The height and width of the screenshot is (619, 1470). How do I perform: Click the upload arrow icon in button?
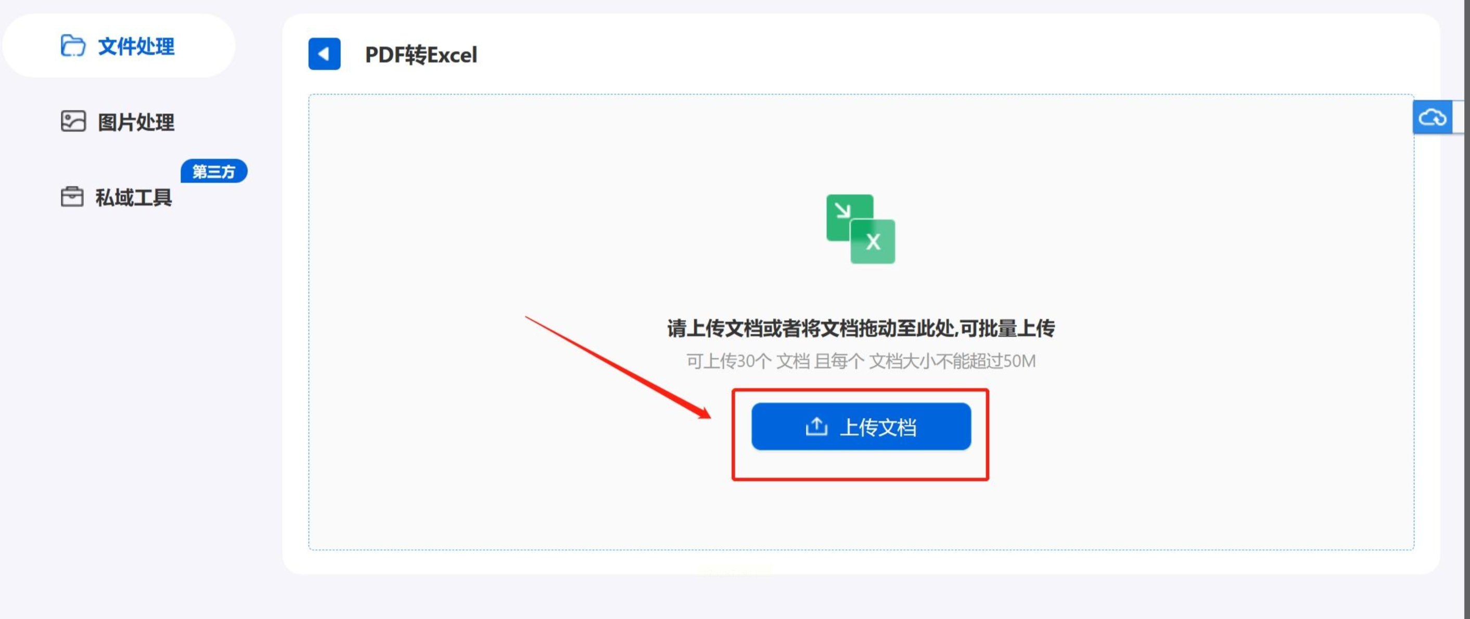(816, 426)
